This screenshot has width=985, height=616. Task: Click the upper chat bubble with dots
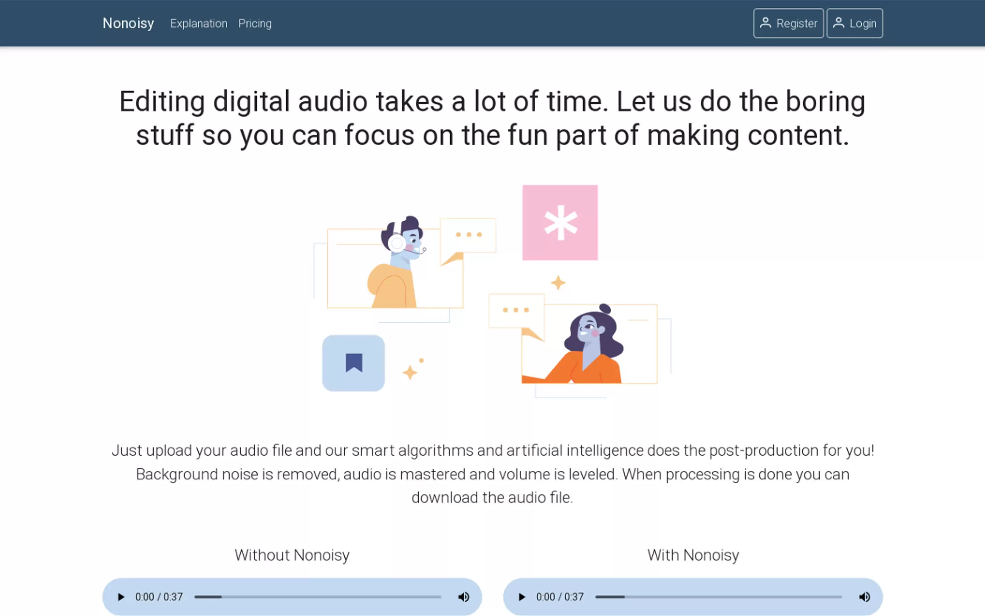pyautogui.click(x=468, y=235)
